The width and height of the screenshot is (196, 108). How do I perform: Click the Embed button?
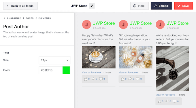pos(161,6)
